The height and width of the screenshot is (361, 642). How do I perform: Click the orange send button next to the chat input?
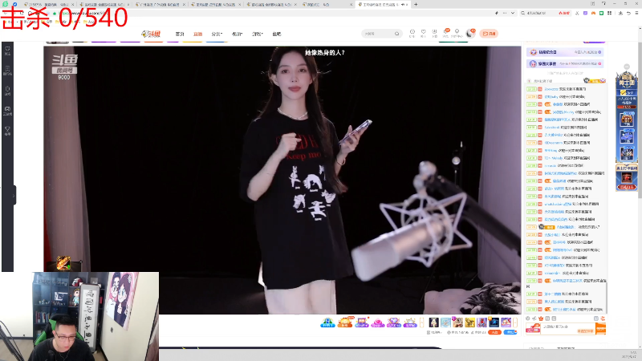600,328
